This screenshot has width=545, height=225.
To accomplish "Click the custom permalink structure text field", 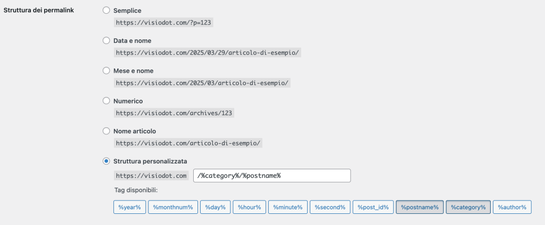I will pos(271,176).
